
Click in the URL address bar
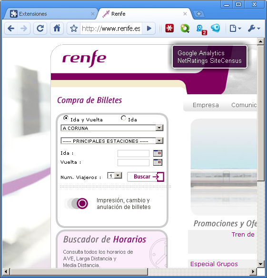coord(111,29)
